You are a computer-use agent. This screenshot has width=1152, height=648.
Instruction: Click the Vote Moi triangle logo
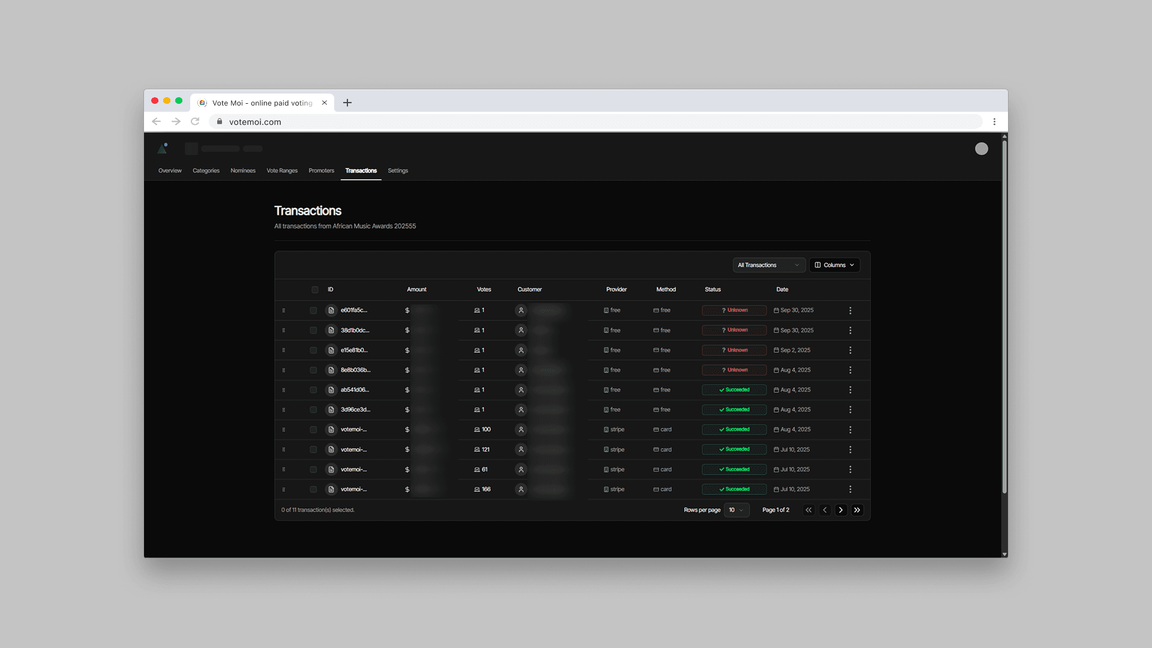[162, 148]
